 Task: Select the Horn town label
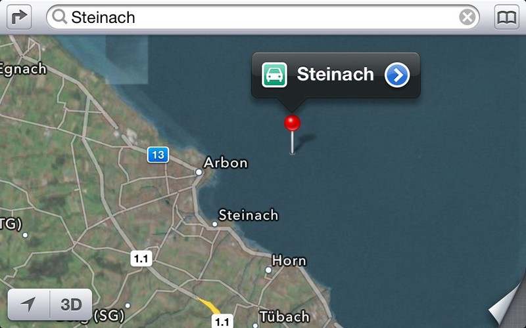[x=289, y=260]
